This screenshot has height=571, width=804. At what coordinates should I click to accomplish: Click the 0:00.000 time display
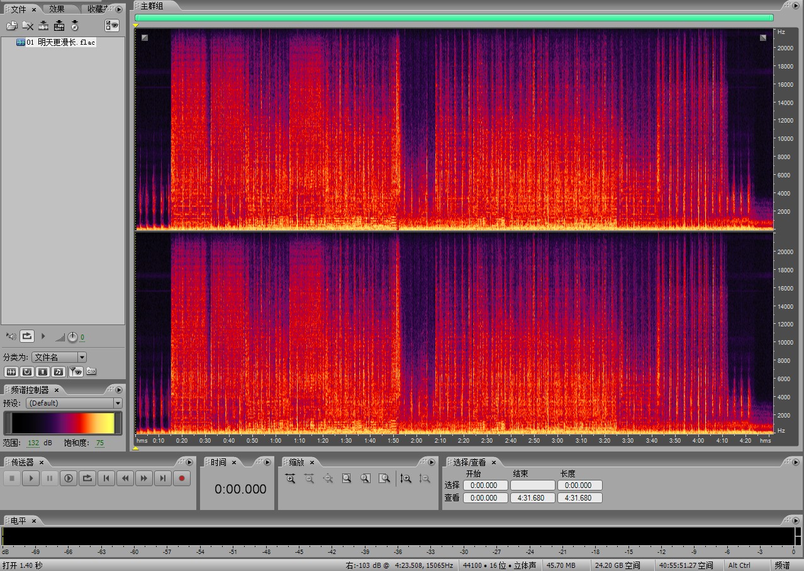click(x=240, y=489)
